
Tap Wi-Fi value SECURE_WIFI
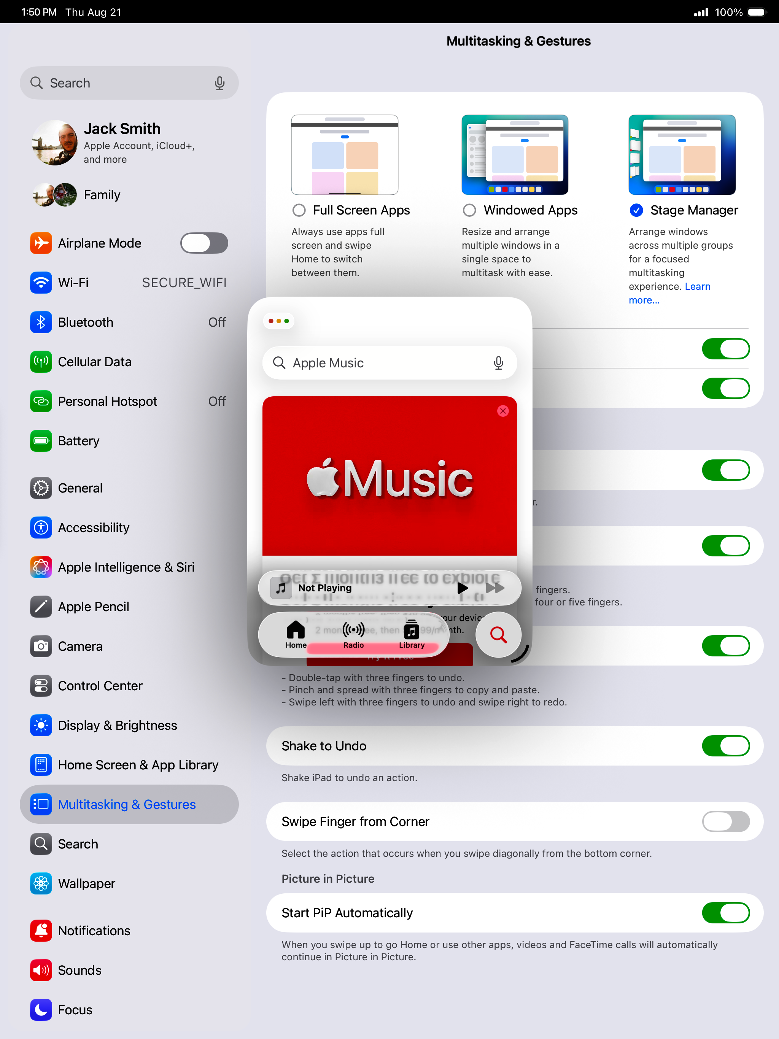(x=184, y=283)
